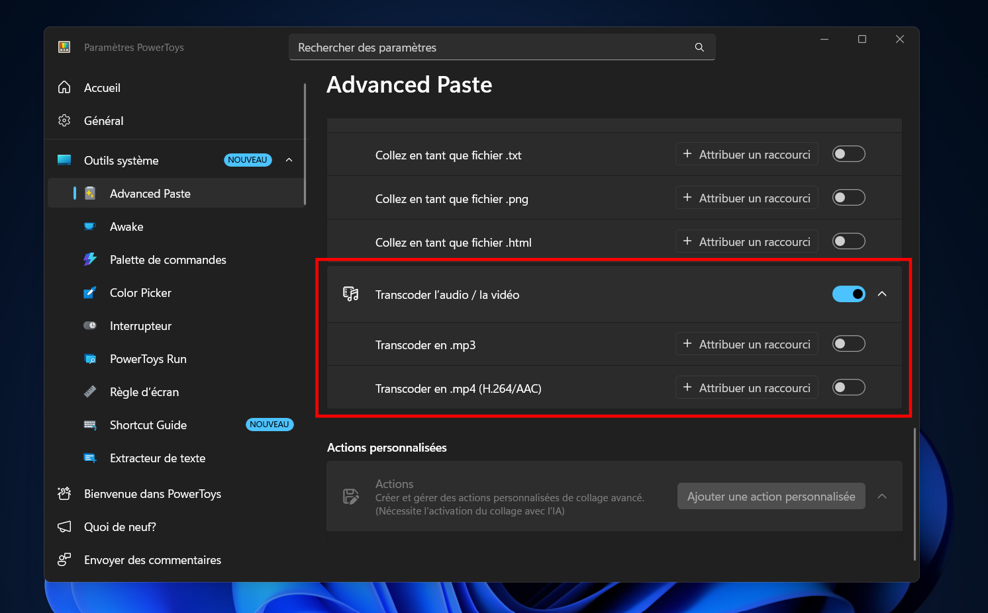Click Attribuer un raccourci for .txt
988x613 pixels.
pos(747,154)
